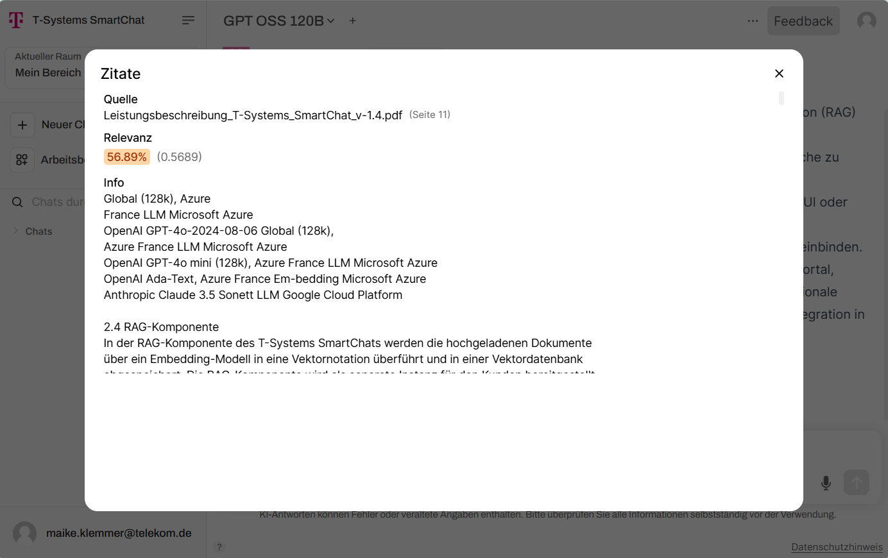The height and width of the screenshot is (558, 888).
Task: Collapse the sidebar with the menu icon
Action: 188,21
